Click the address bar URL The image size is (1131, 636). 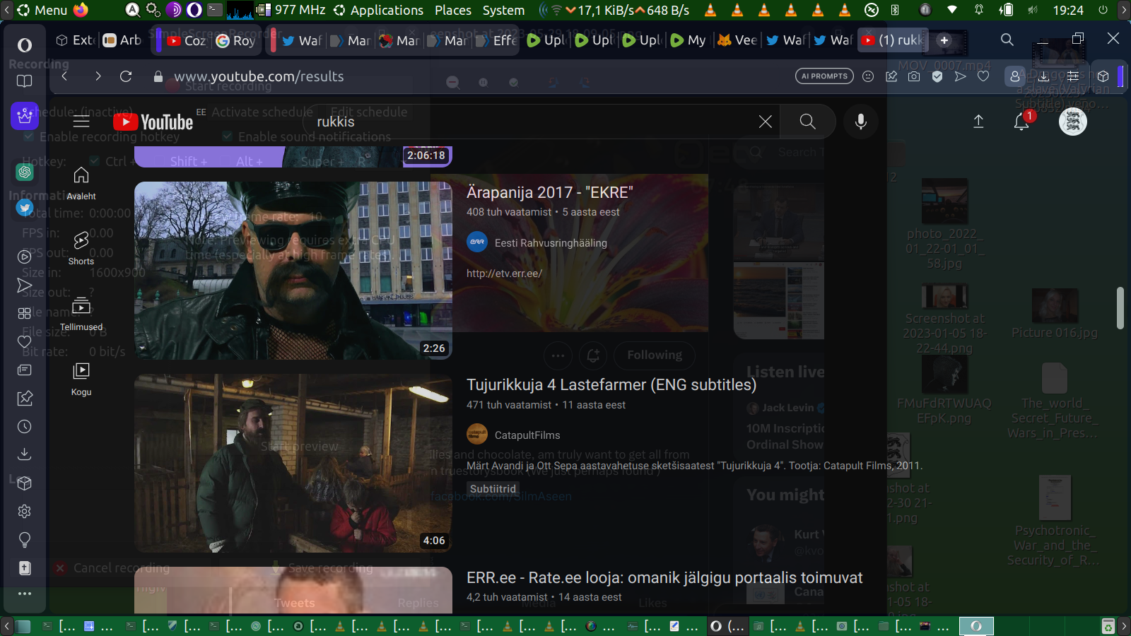click(x=259, y=76)
